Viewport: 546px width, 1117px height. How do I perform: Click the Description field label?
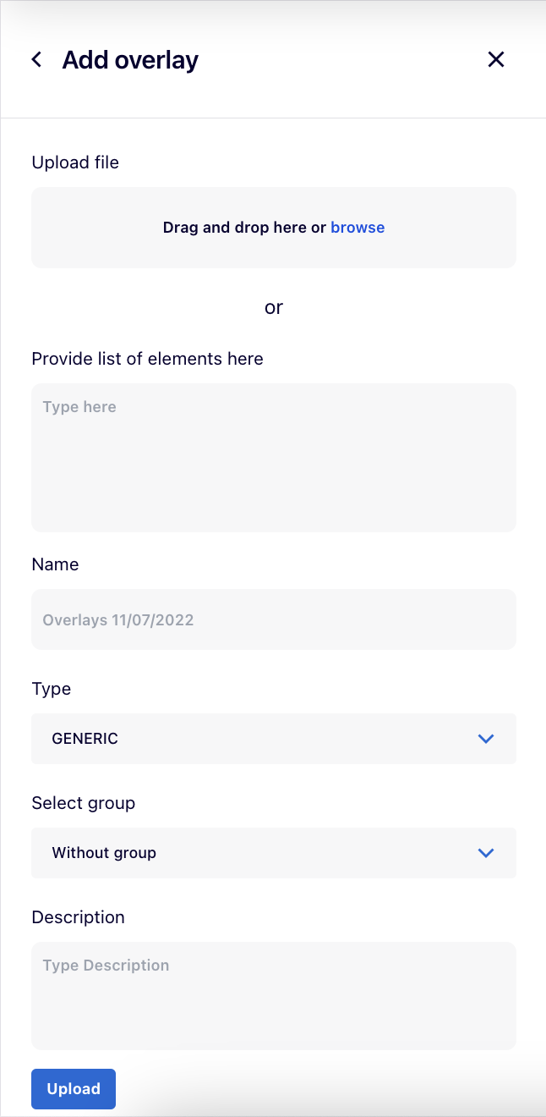pos(78,917)
